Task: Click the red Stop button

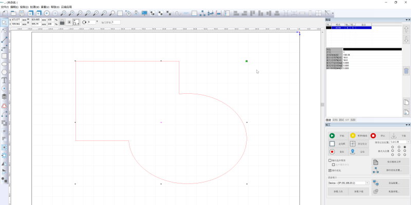Action: [379, 136]
